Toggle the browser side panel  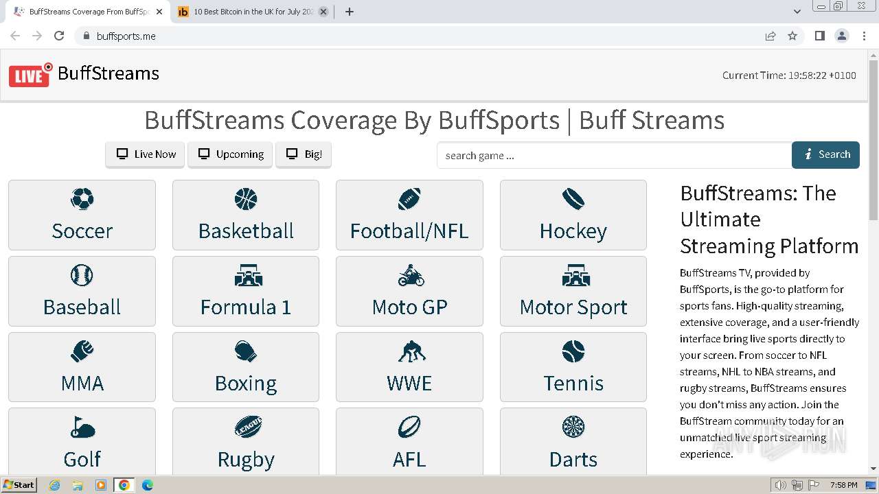[x=819, y=36]
